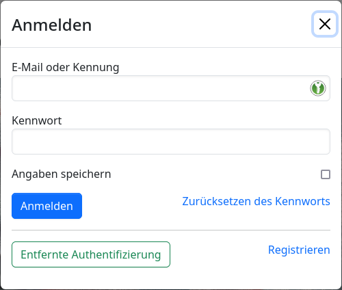Click the 'Kennwort' label above password field

coord(37,120)
